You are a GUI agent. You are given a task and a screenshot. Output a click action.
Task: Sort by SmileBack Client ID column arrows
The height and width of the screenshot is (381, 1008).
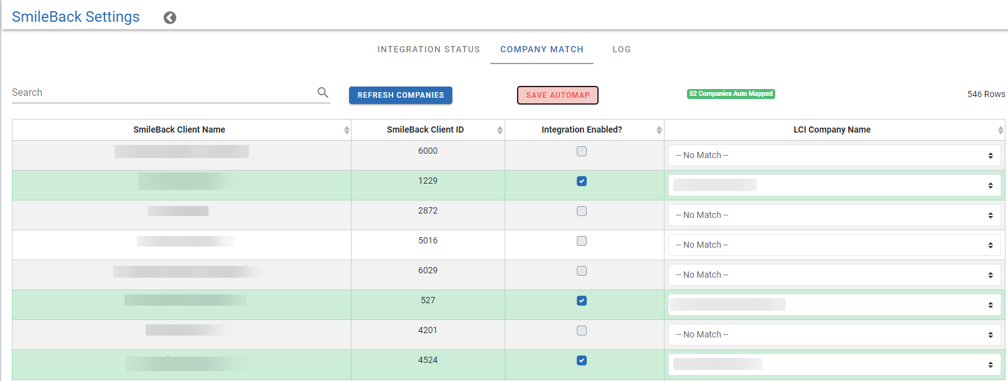500,130
